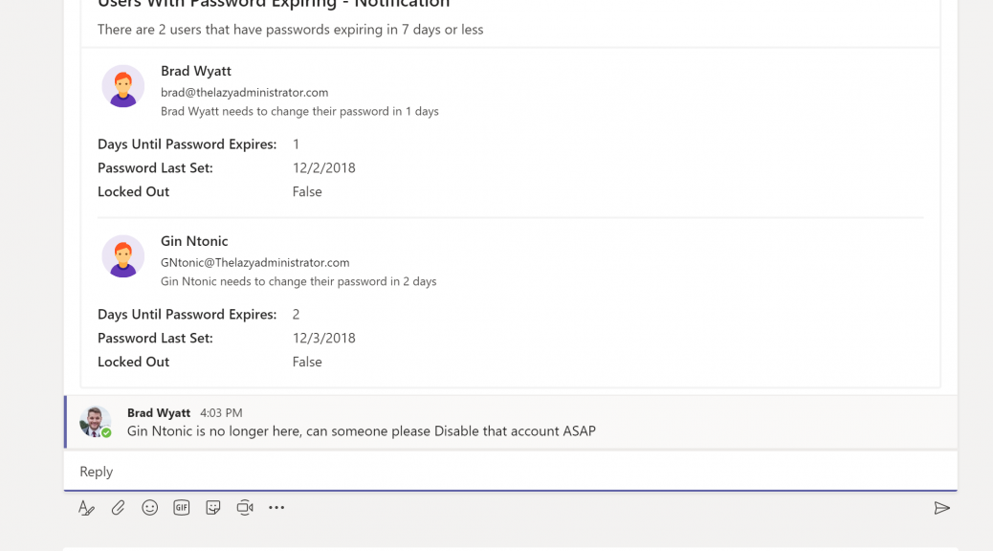Attach a file with the paperclip icon
993x551 pixels.
coord(118,508)
